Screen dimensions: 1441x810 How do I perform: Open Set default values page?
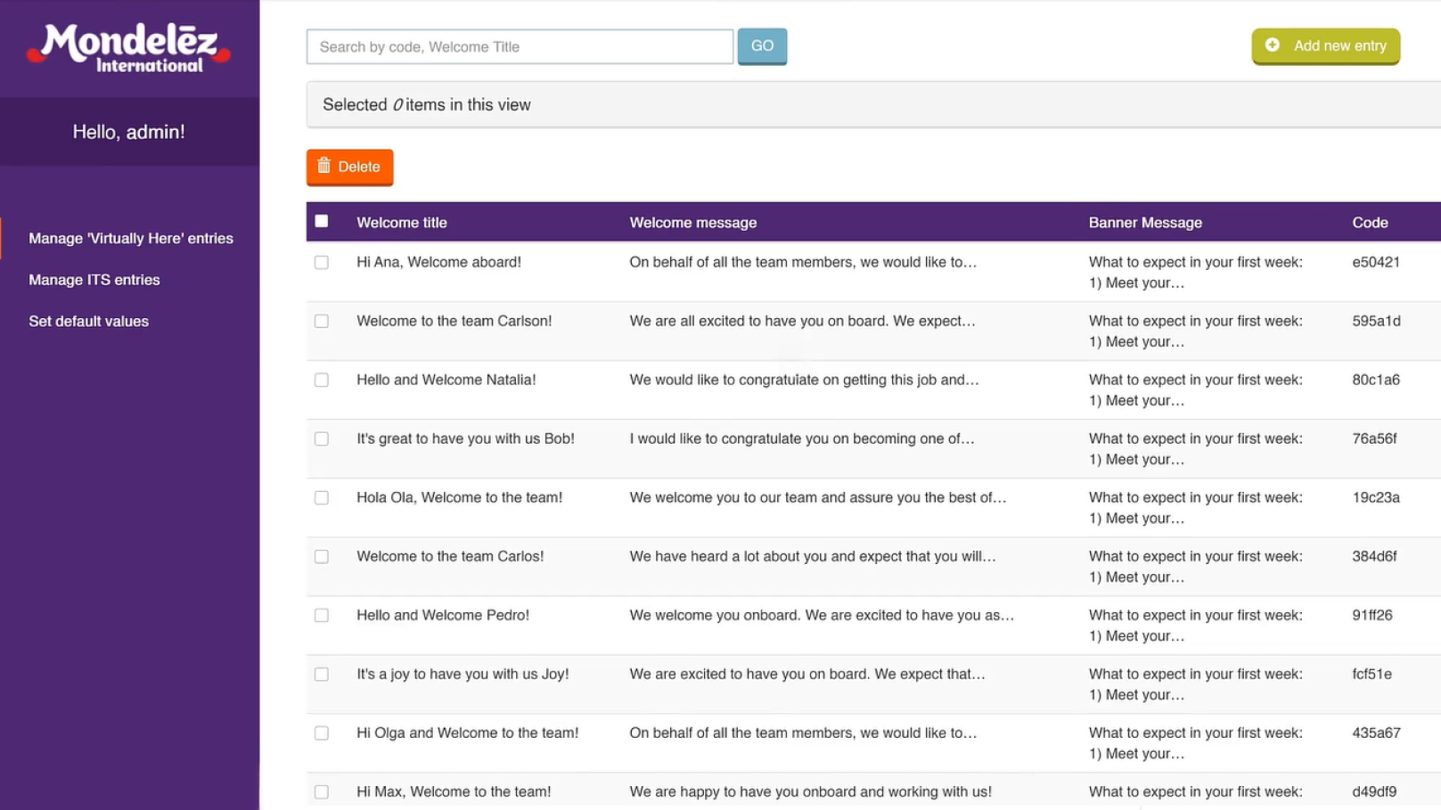click(x=88, y=322)
